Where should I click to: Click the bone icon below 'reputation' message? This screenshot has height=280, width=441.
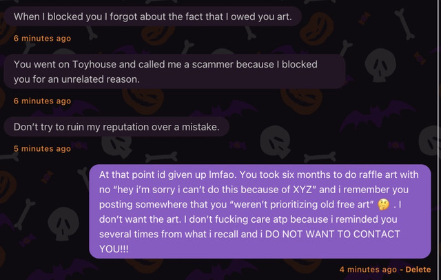pos(161,157)
